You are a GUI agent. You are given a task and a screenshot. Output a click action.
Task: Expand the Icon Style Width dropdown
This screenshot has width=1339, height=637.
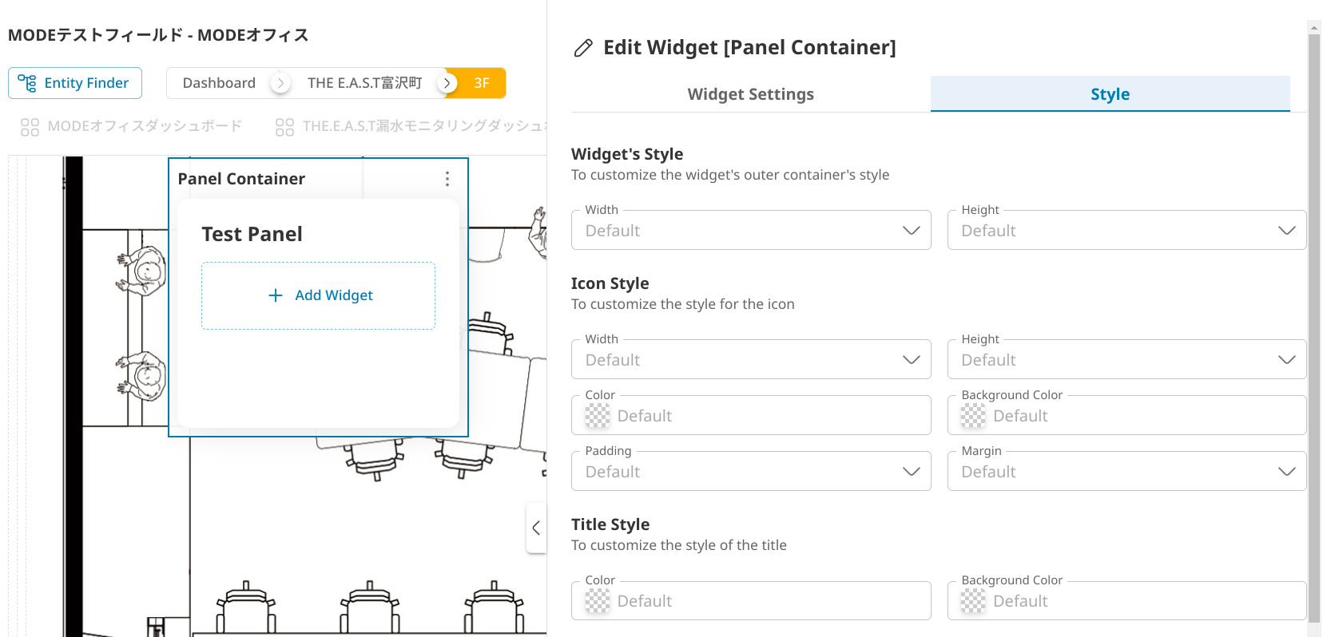(911, 360)
